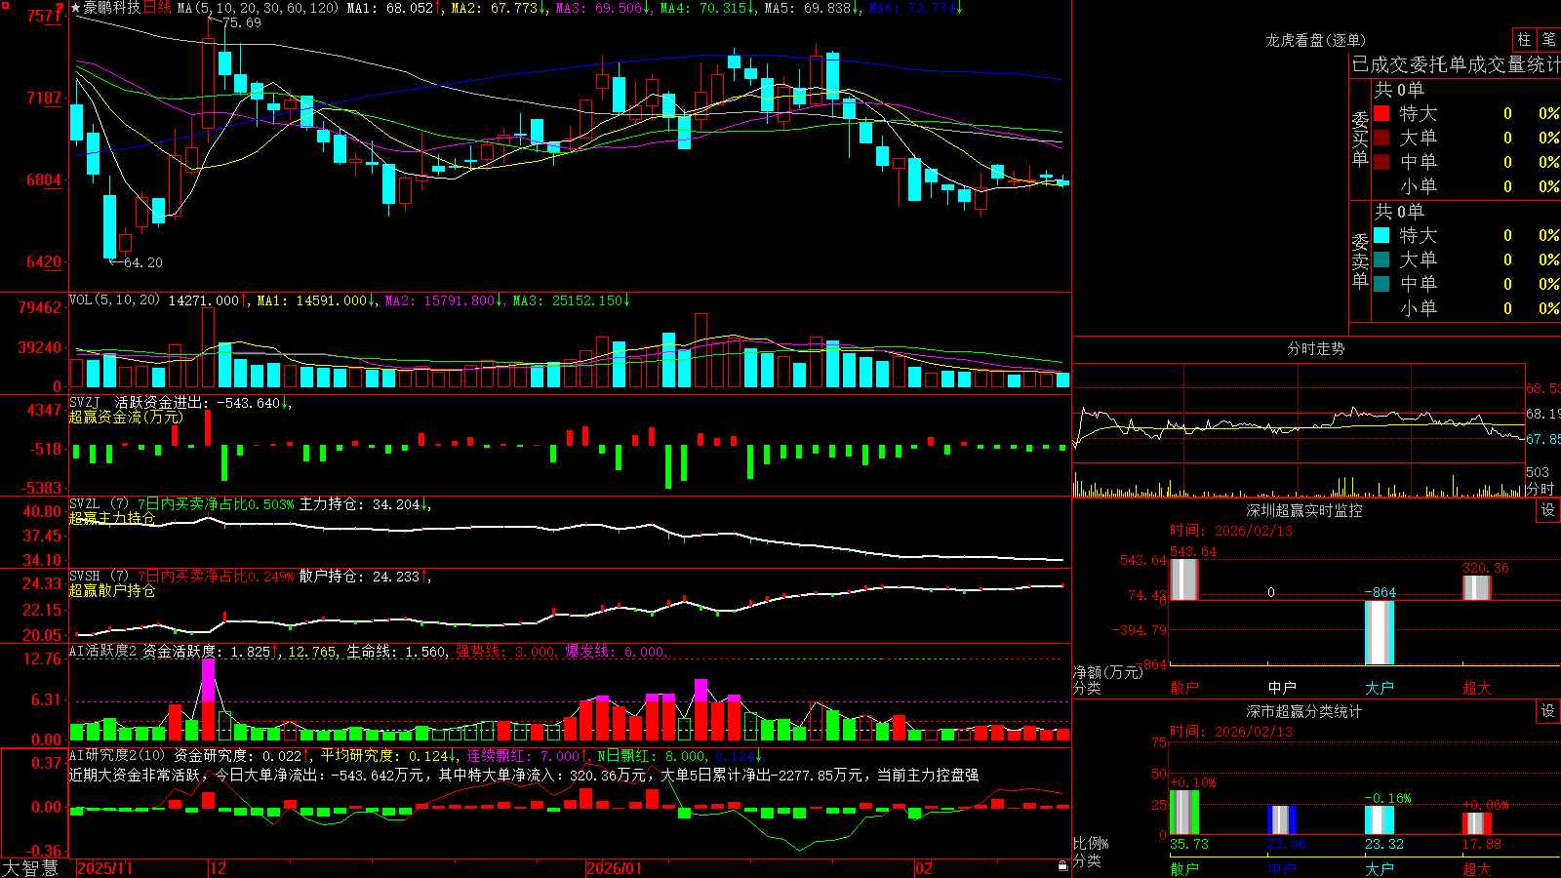This screenshot has height=878, width=1561.
Task: Click the 笔 (tick) view button
Action: click(1548, 40)
